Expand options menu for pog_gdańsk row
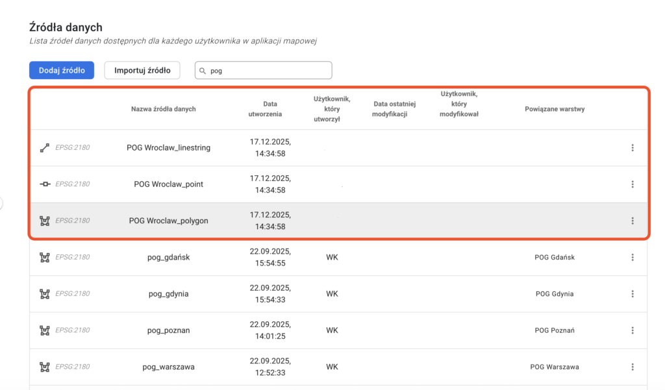665x390 pixels. point(632,257)
